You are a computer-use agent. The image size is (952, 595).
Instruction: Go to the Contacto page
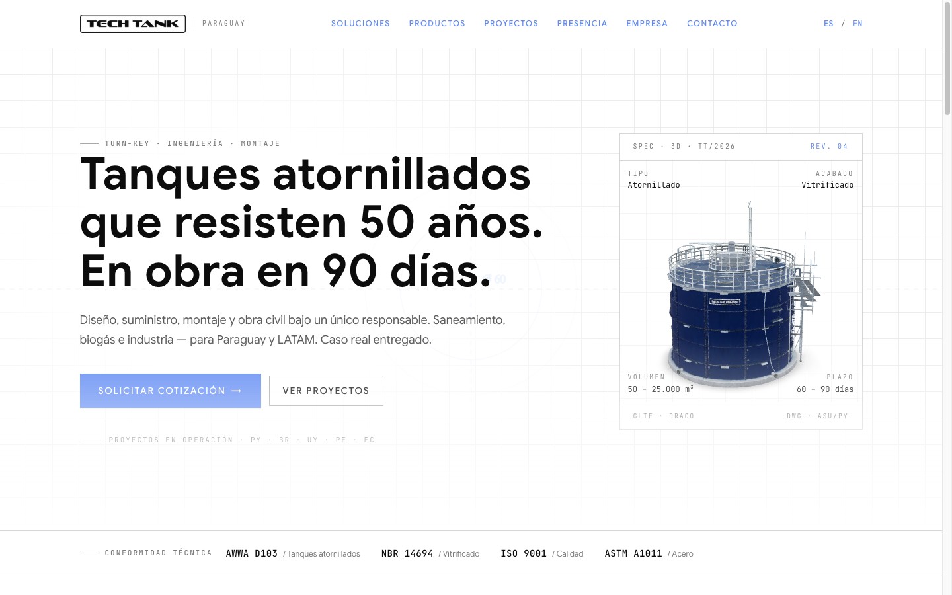[x=712, y=24]
